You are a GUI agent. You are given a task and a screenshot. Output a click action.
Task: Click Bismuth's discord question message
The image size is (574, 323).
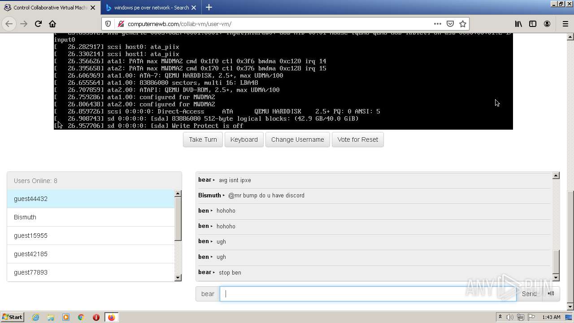[266, 196]
